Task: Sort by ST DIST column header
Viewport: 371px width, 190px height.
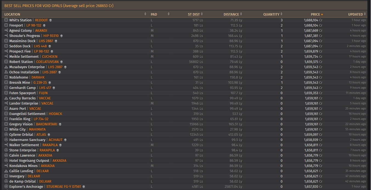Action: (194, 14)
